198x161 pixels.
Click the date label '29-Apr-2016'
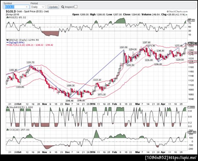(12, 14)
